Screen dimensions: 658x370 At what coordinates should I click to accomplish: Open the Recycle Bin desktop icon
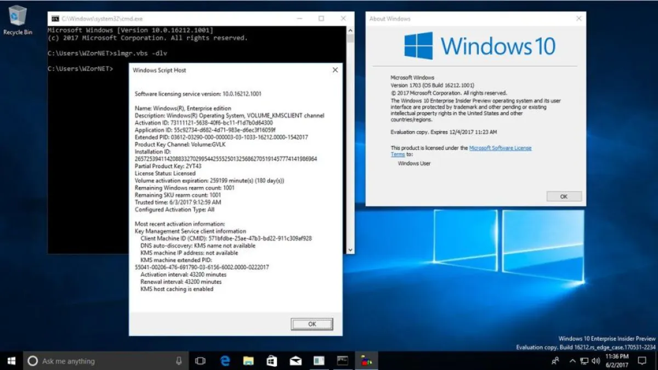[x=18, y=19]
